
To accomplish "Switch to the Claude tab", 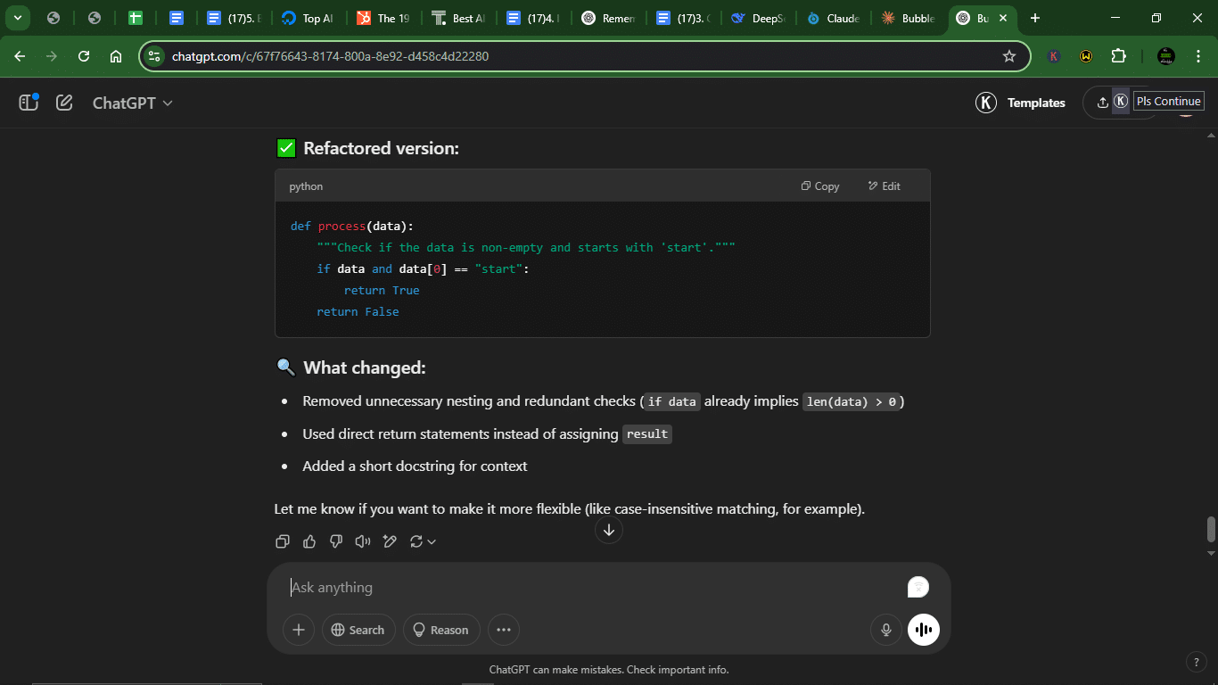I will coord(832,18).
